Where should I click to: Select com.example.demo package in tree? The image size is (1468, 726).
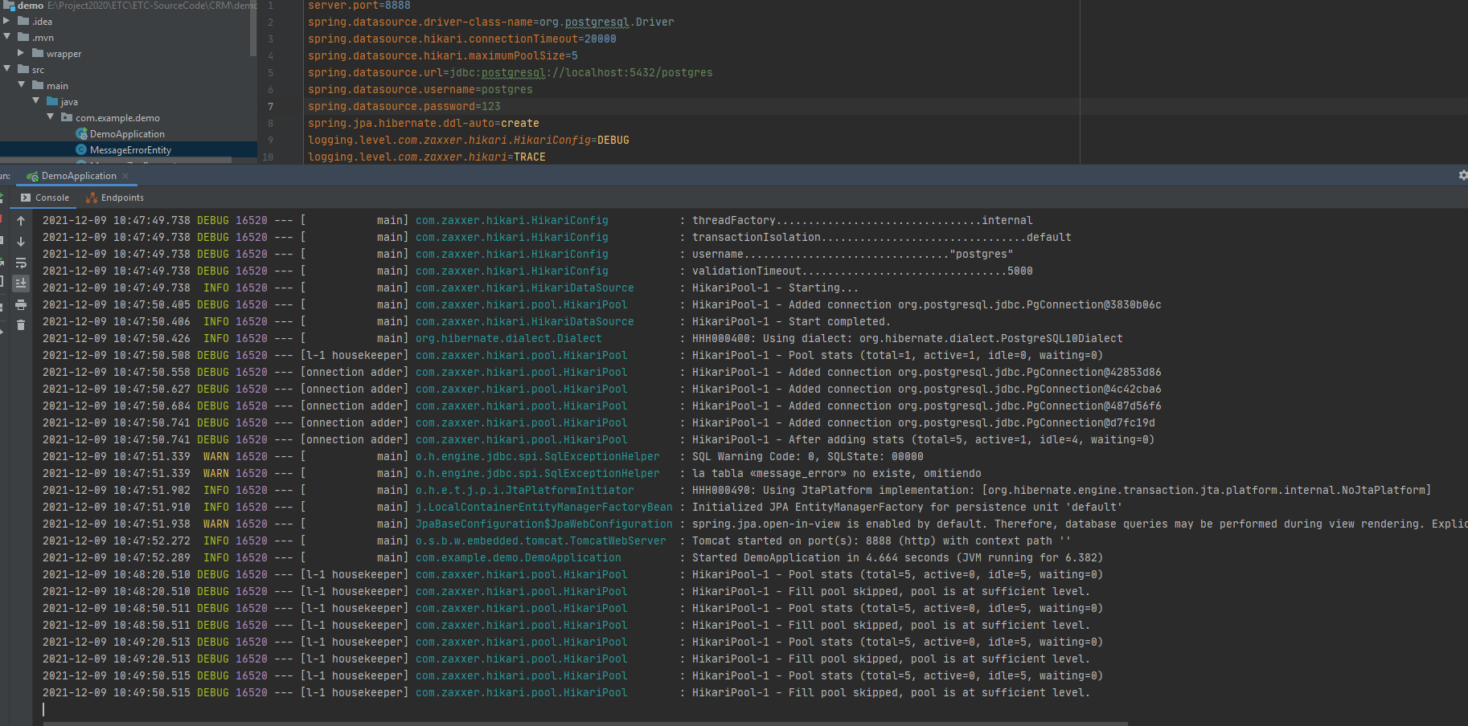point(117,118)
